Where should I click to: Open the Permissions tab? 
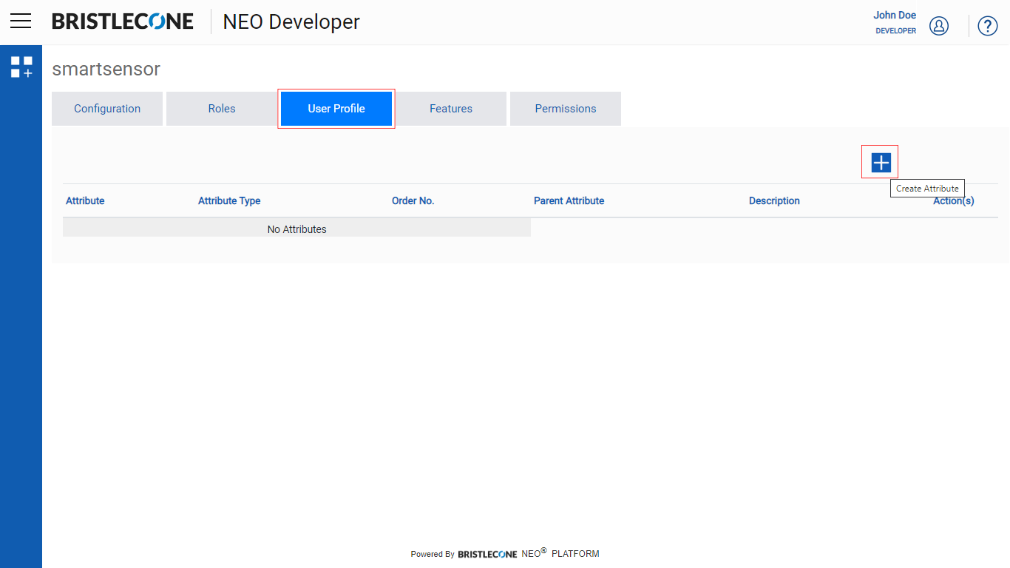click(566, 109)
